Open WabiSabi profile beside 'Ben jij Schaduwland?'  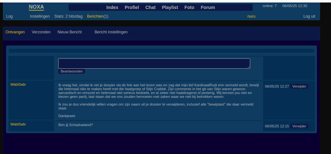[18, 124]
